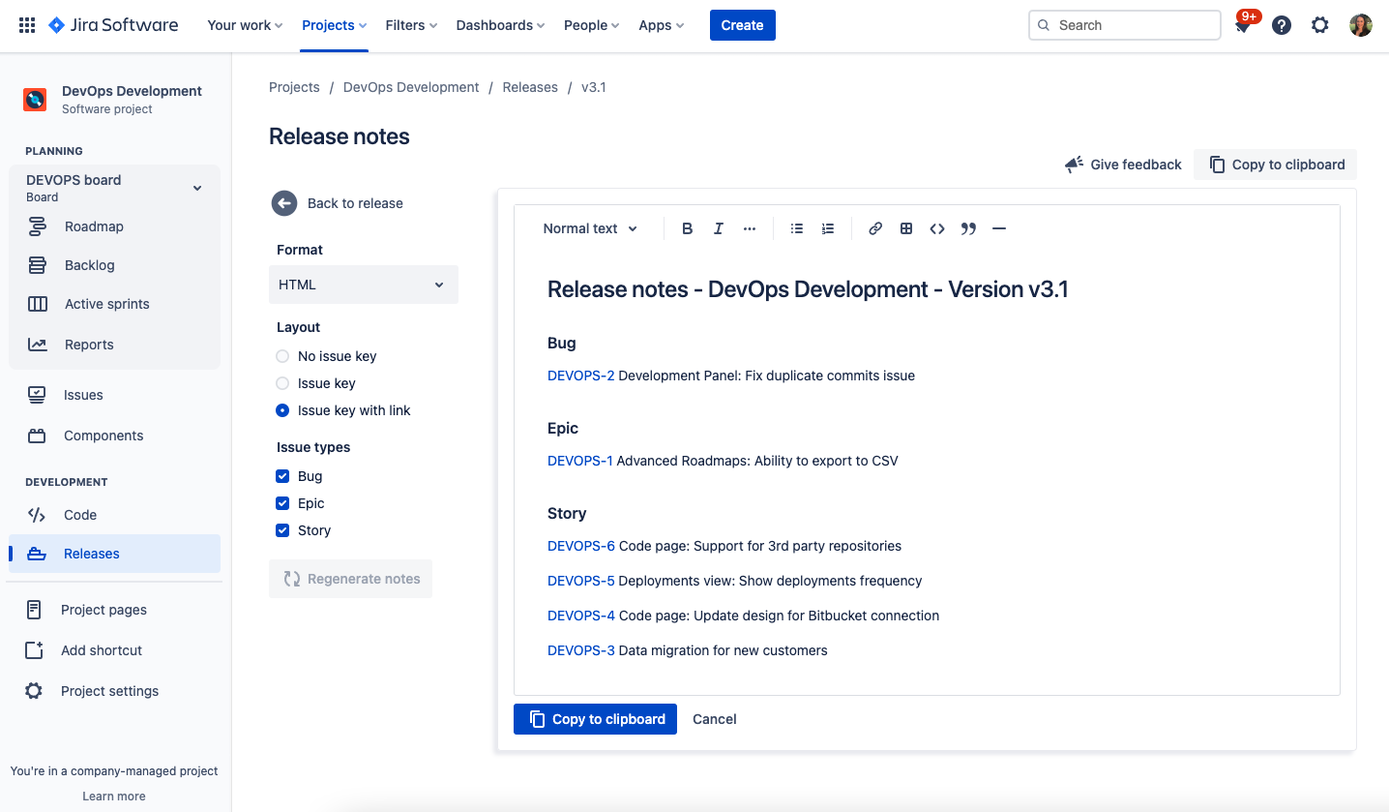
Task: Open Releases in the sidebar
Action: click(114, 554)
